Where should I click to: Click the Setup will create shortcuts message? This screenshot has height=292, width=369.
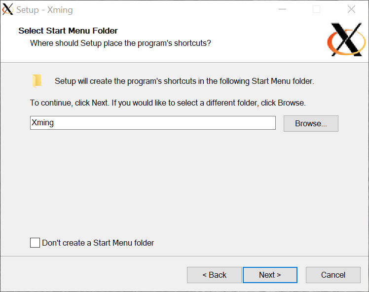[x=184, y=81]
